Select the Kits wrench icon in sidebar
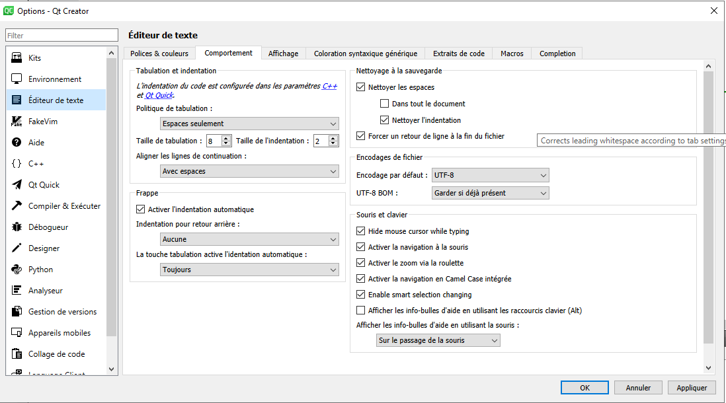The height and width of the screenshot is (403, 726). 17,58
